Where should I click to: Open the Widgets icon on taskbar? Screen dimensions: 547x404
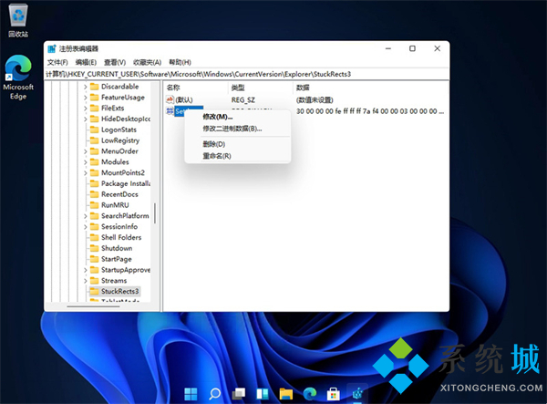click(263, 394)
